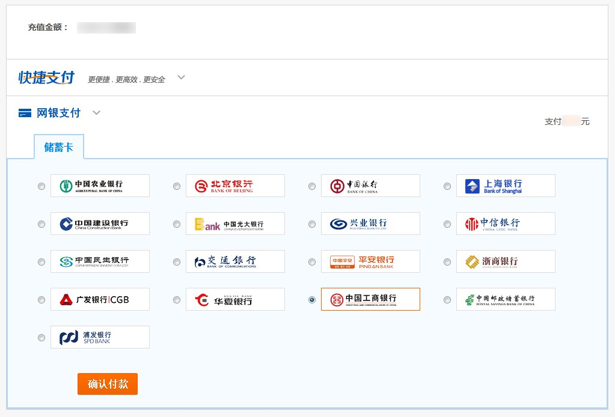Click the blurred 充值金额 value field
This screenshot has height=417, width=615.
click(x=106, y=28)
